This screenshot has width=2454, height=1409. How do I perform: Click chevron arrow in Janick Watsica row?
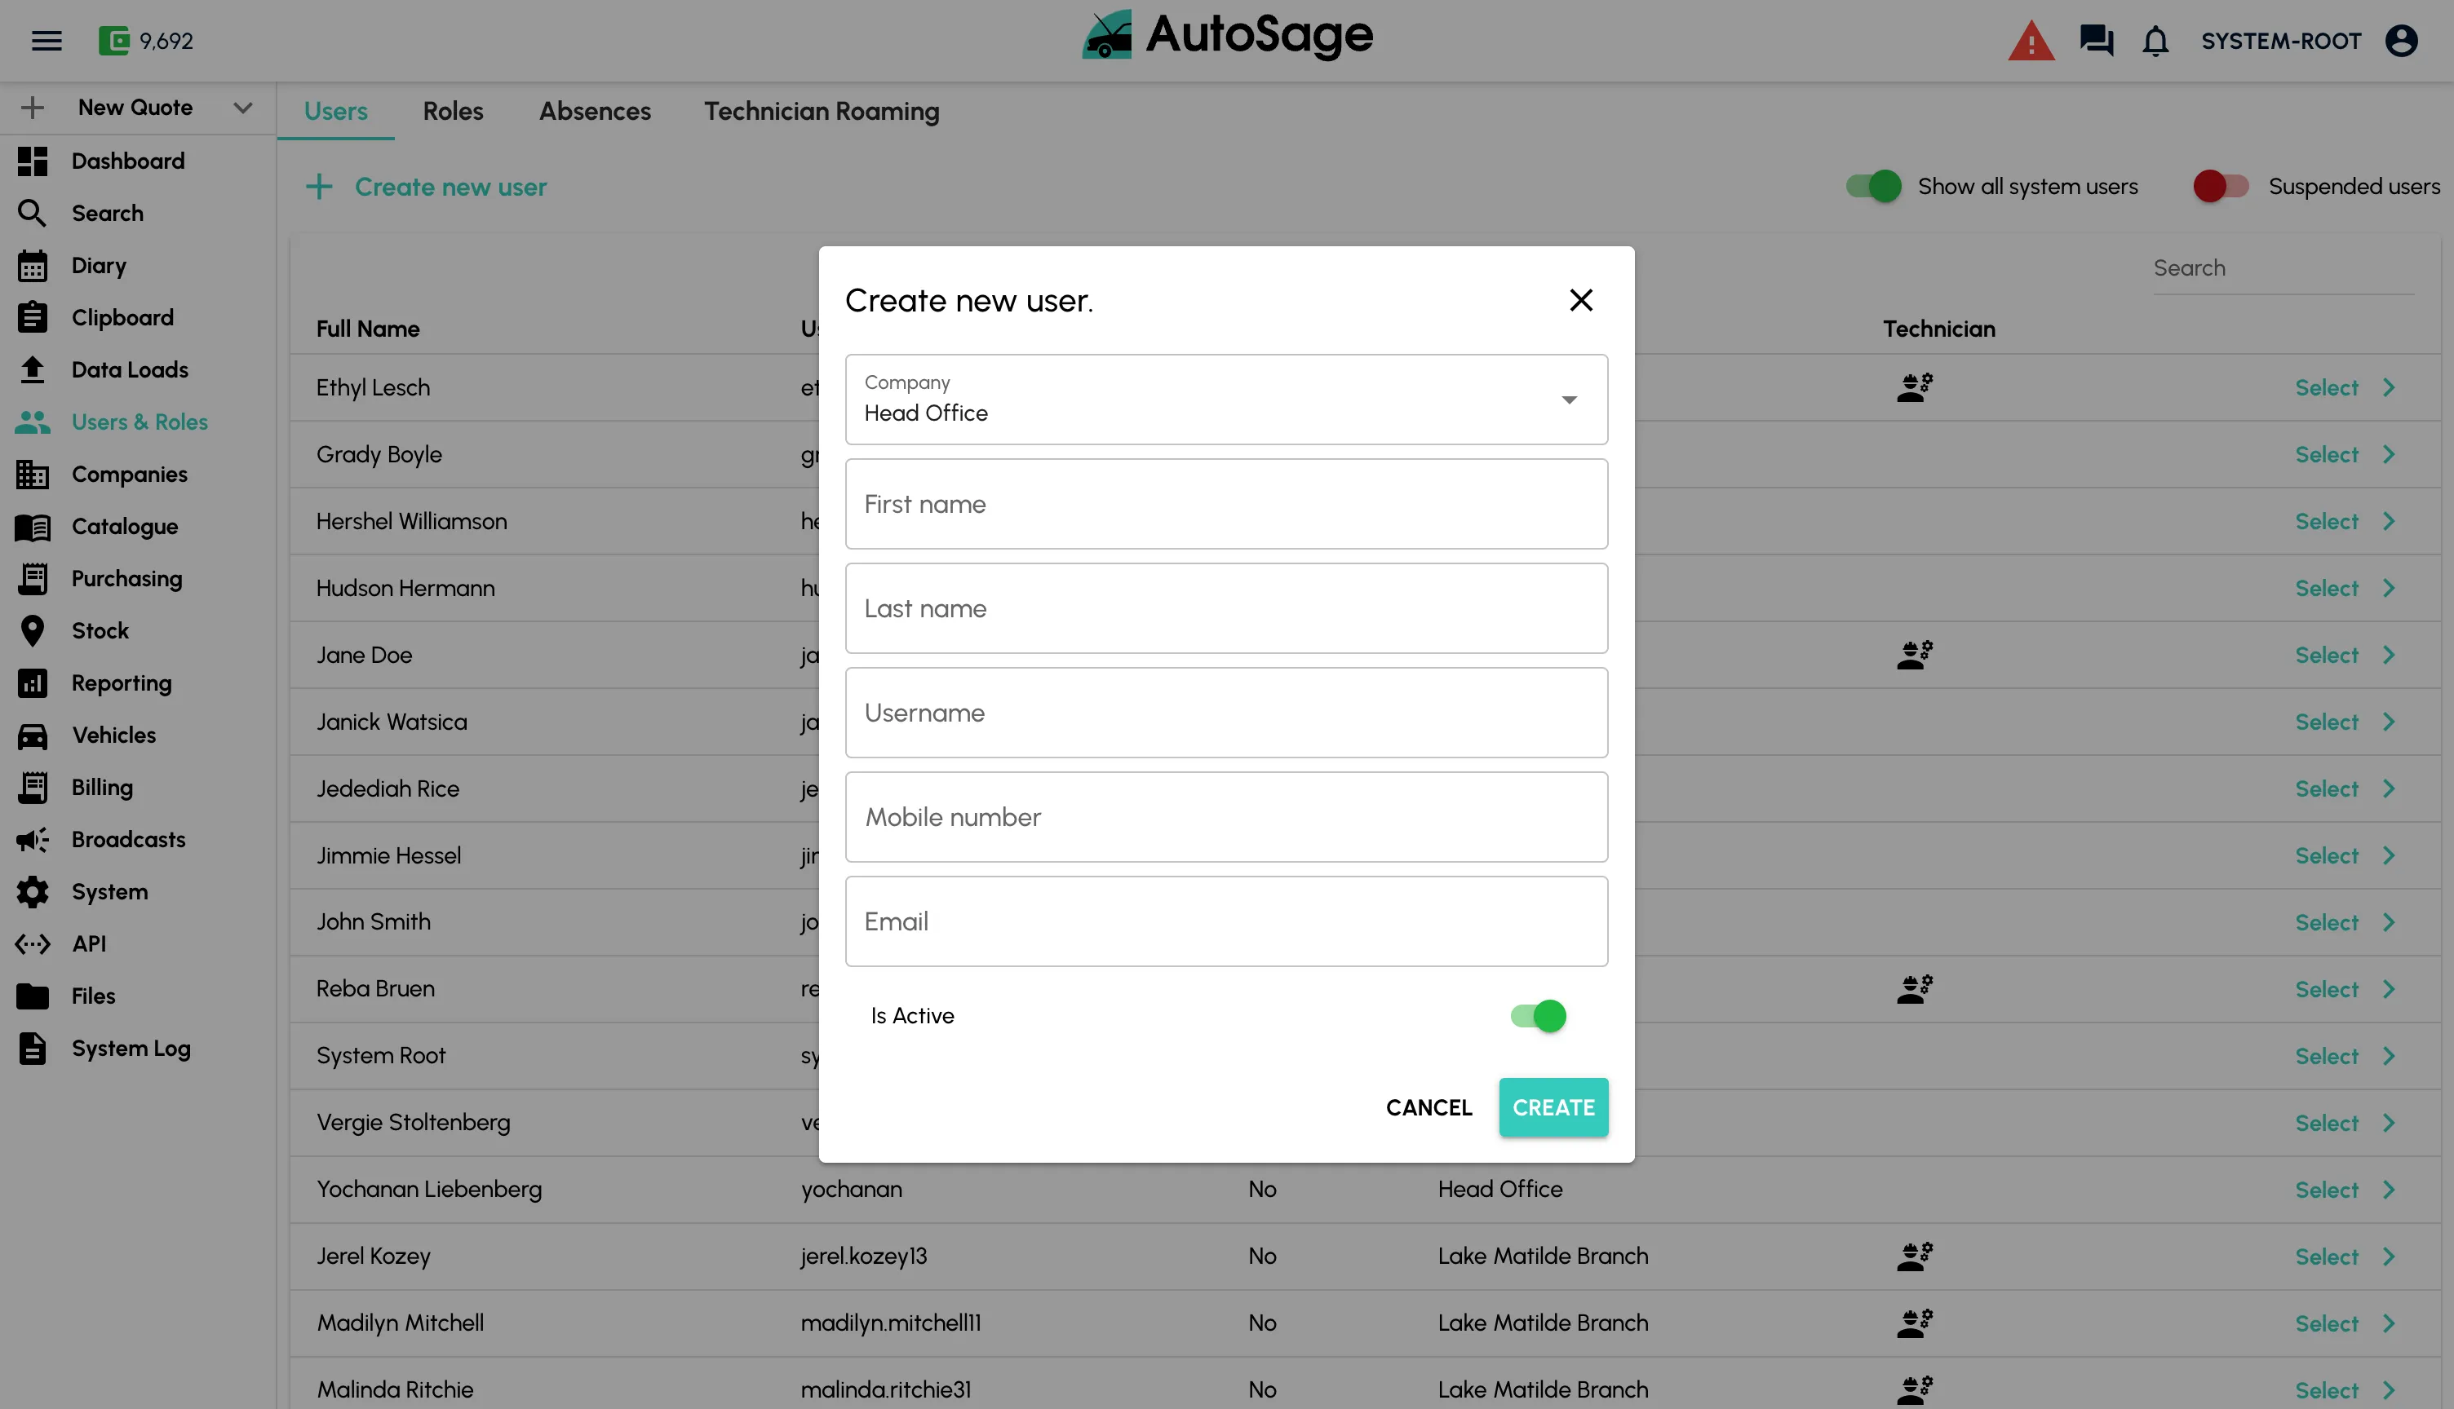pos(2388,722)
